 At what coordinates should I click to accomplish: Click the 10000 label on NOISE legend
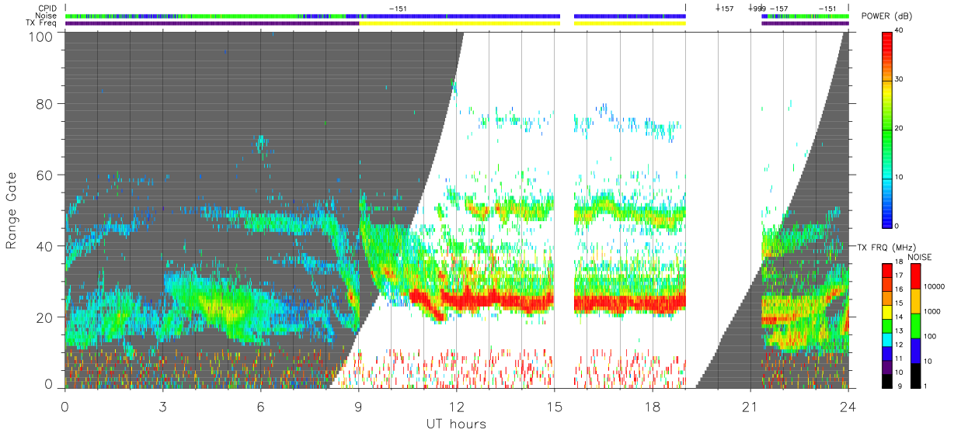(x=935, y=288)
